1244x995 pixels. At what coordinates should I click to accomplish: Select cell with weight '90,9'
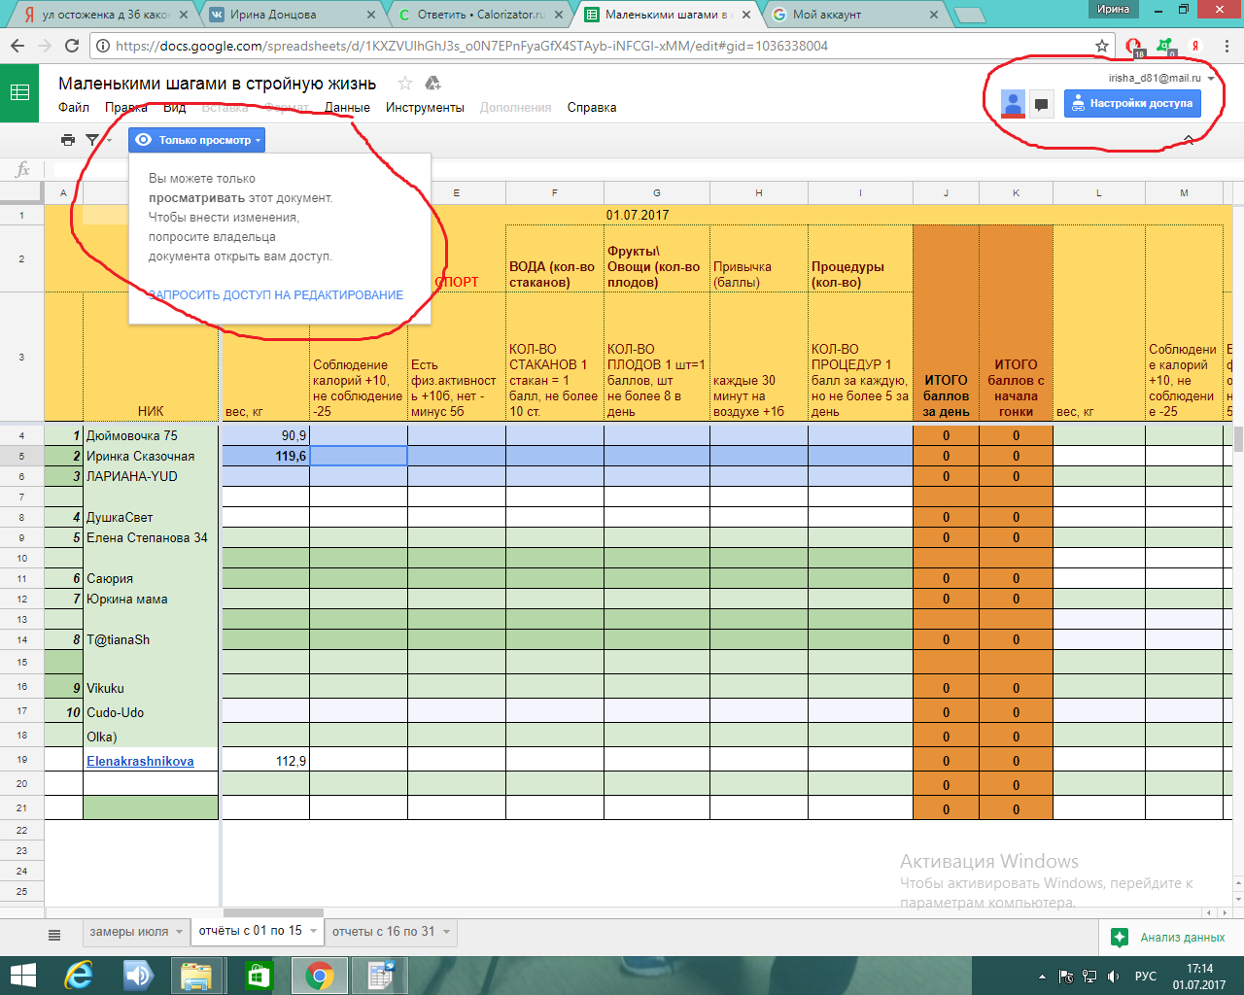click(x=265, y=435)
